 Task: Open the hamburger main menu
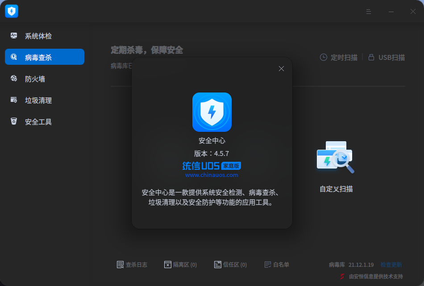[368, 12]
